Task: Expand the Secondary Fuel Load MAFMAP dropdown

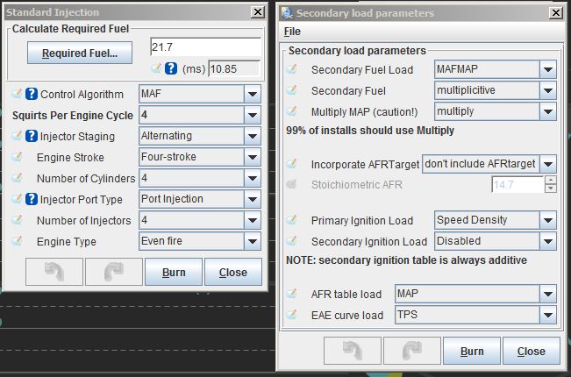Action: pos(547,70)
